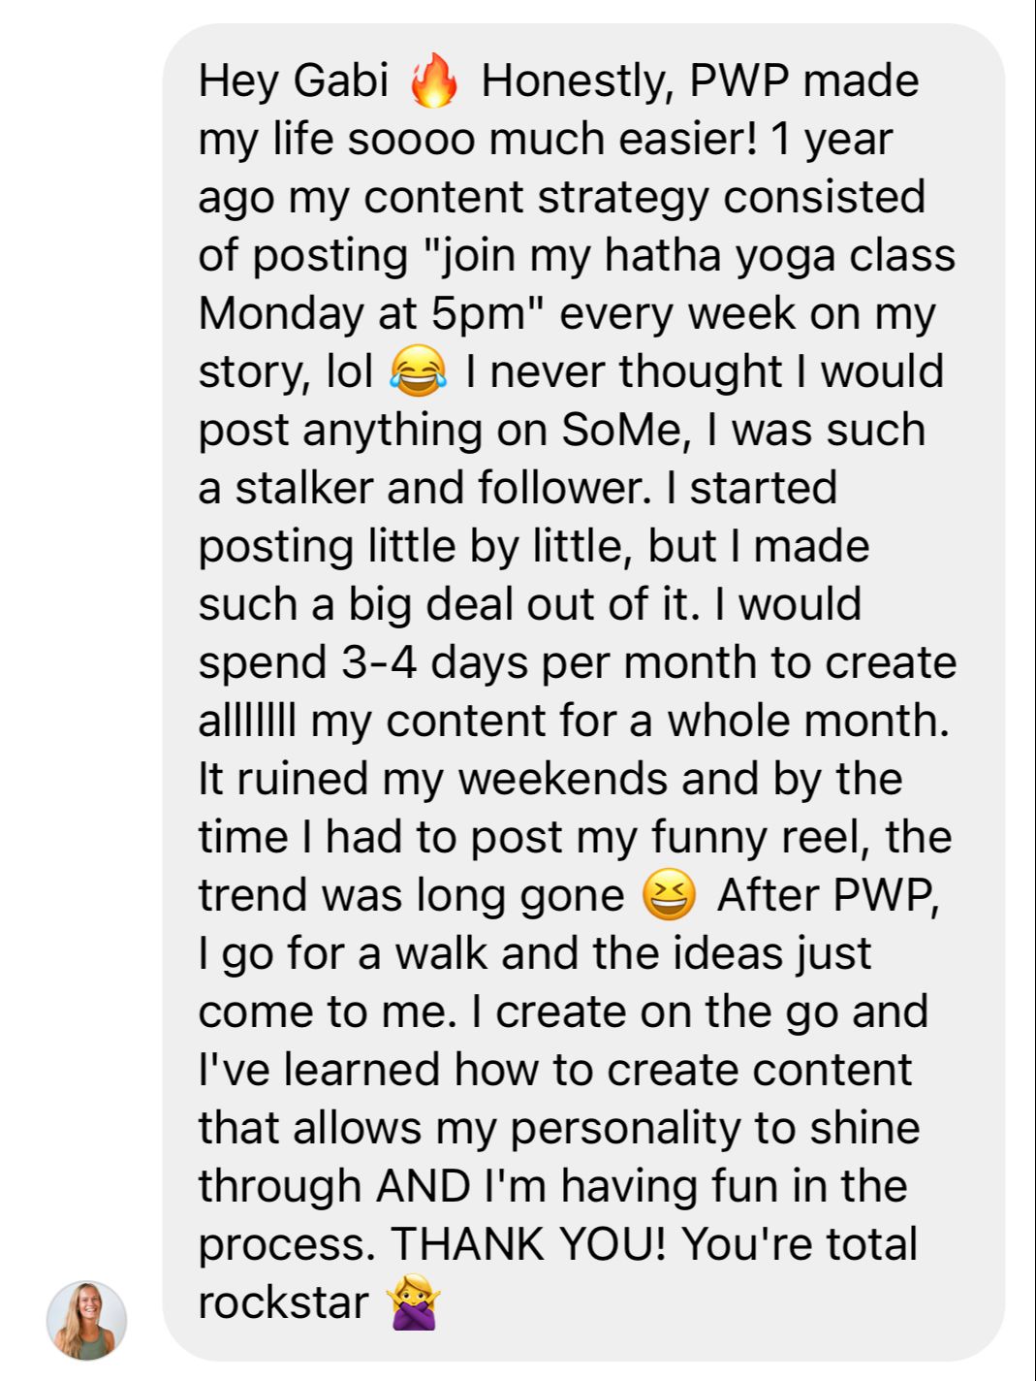Click the text 'Monday at 5pm'
The height and width of the screenshot is (1381, 1036).
[x=360, y=314]
